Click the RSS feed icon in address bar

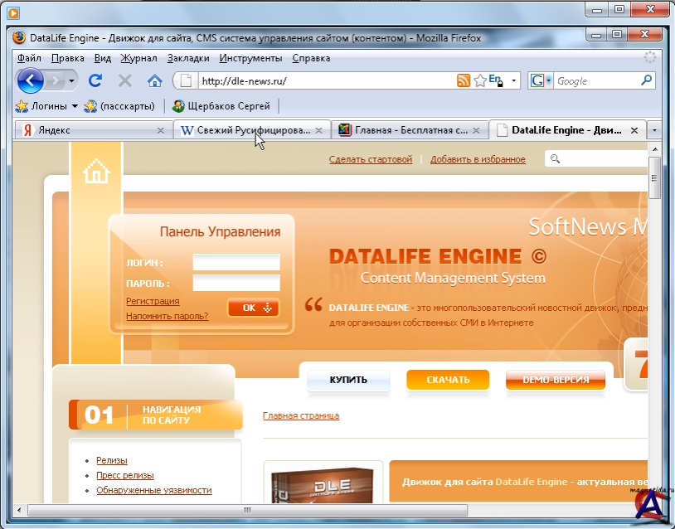coord(464,80)
